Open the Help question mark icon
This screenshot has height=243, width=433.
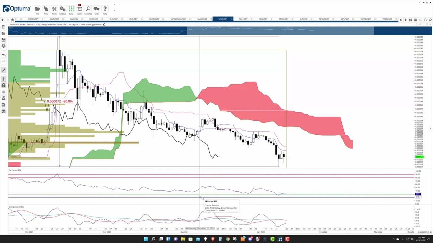coord(105,9)
